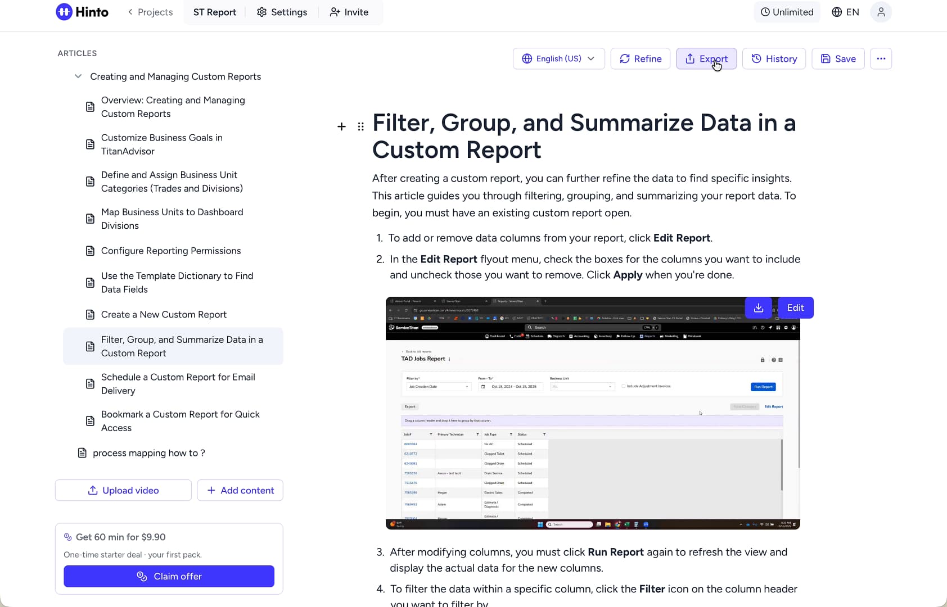
Task: Click the document icon for Schedule a Custom Report
Action: click(90, 384)
